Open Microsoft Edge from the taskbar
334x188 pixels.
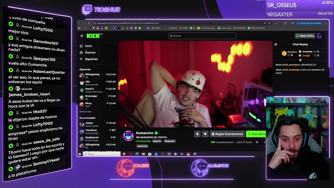coord(137,154)
